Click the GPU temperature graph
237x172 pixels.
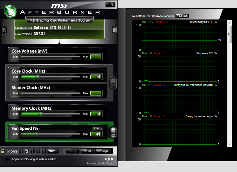(x=179, y=37)
